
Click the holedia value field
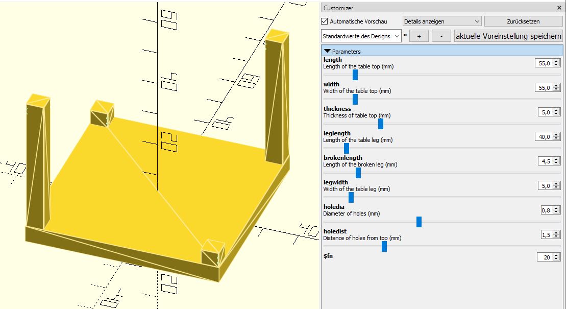pos(547,210)
